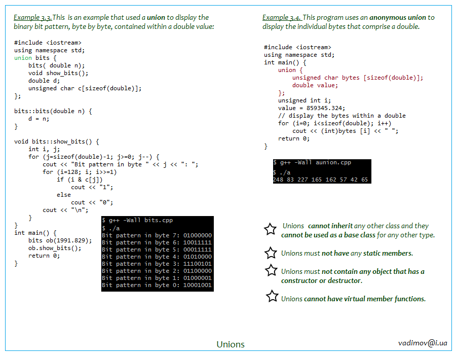
Task: Click the vadimov@i.ua email address
Action: click(x=423, y=343)
